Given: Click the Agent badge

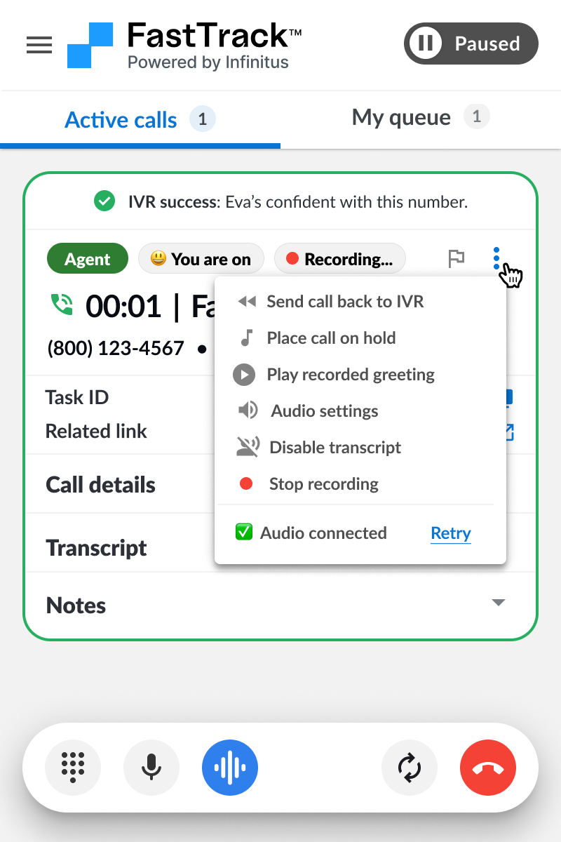Looking at the screenshot, I should pyautogui.click(x=88, y=259).
